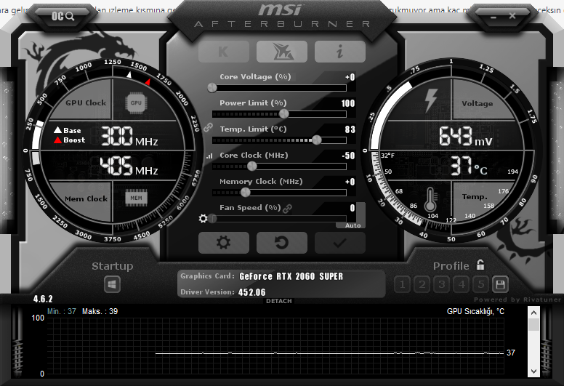The width and height of the screenshot is (564, 386).
Task: Toggle the link icon next to Fan Speed
Action: [287, 209]
